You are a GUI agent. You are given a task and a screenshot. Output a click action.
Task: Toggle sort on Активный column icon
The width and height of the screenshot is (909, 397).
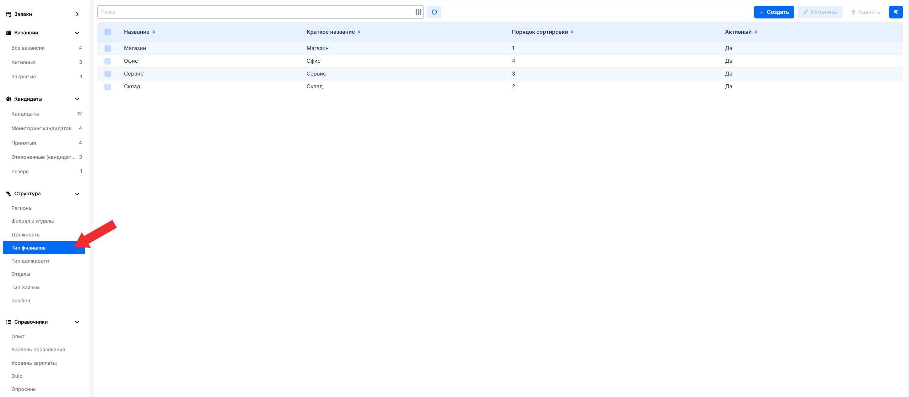tap(756, 32)
